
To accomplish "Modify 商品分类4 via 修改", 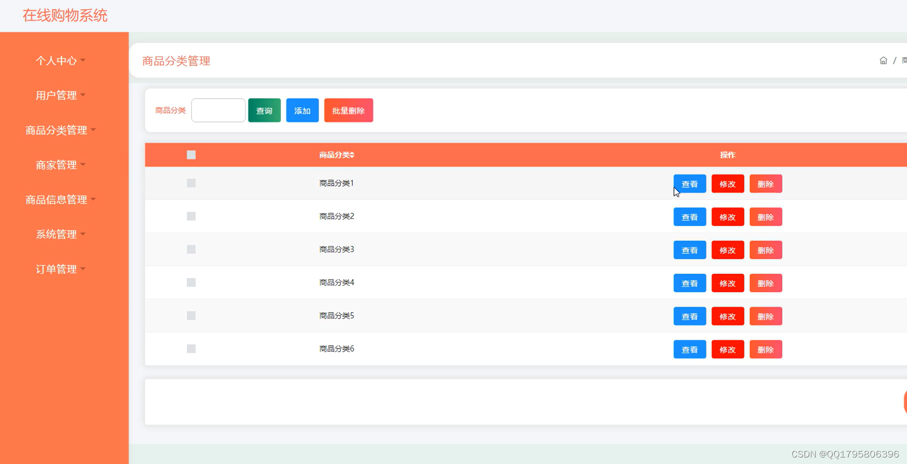I will point(728,283).
